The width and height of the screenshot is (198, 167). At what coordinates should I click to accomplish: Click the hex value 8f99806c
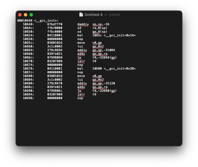pyautogui.click(x=55, y=91)
